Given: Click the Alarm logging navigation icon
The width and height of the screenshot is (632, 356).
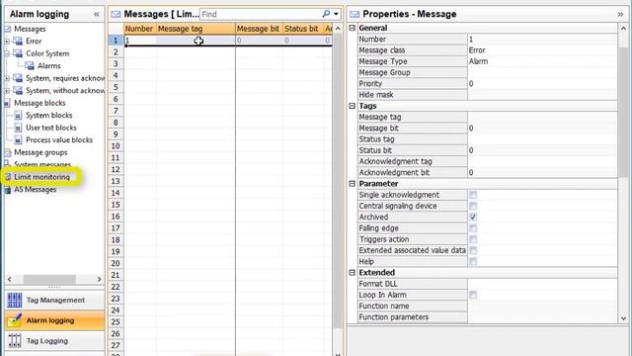Looking at the screenshot, I should (x=15, y=320).
